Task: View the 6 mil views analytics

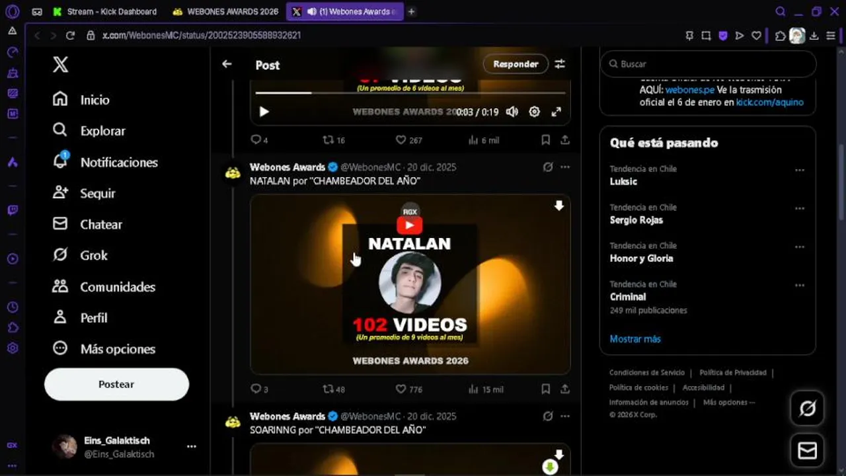Action: 484,140
